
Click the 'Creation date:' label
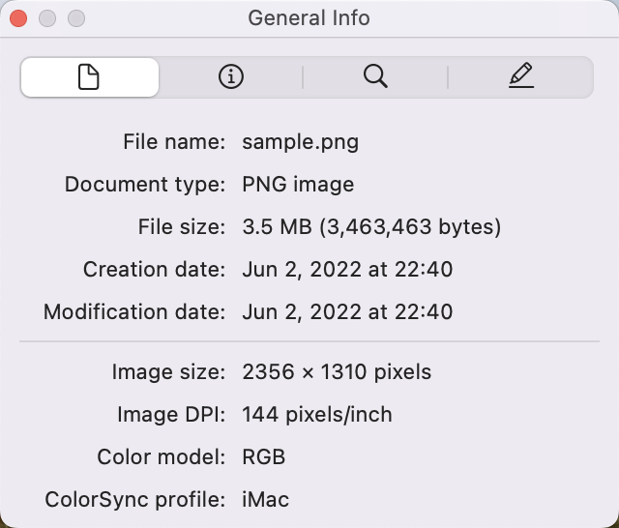(154, 270)
